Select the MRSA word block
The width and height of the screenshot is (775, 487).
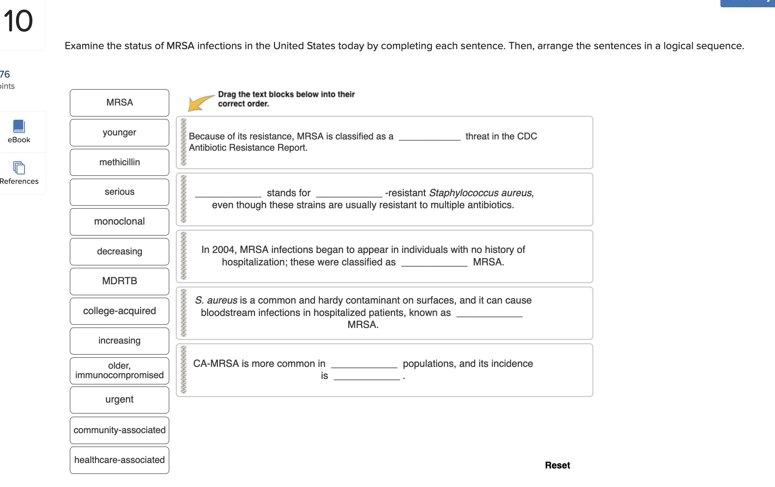click(119, 103)
